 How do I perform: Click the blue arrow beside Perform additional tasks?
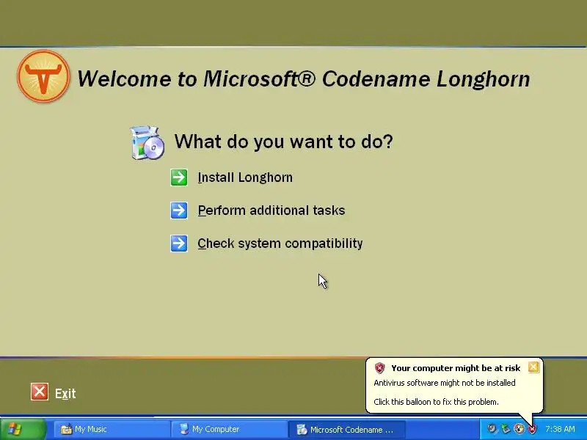point(179,210)
